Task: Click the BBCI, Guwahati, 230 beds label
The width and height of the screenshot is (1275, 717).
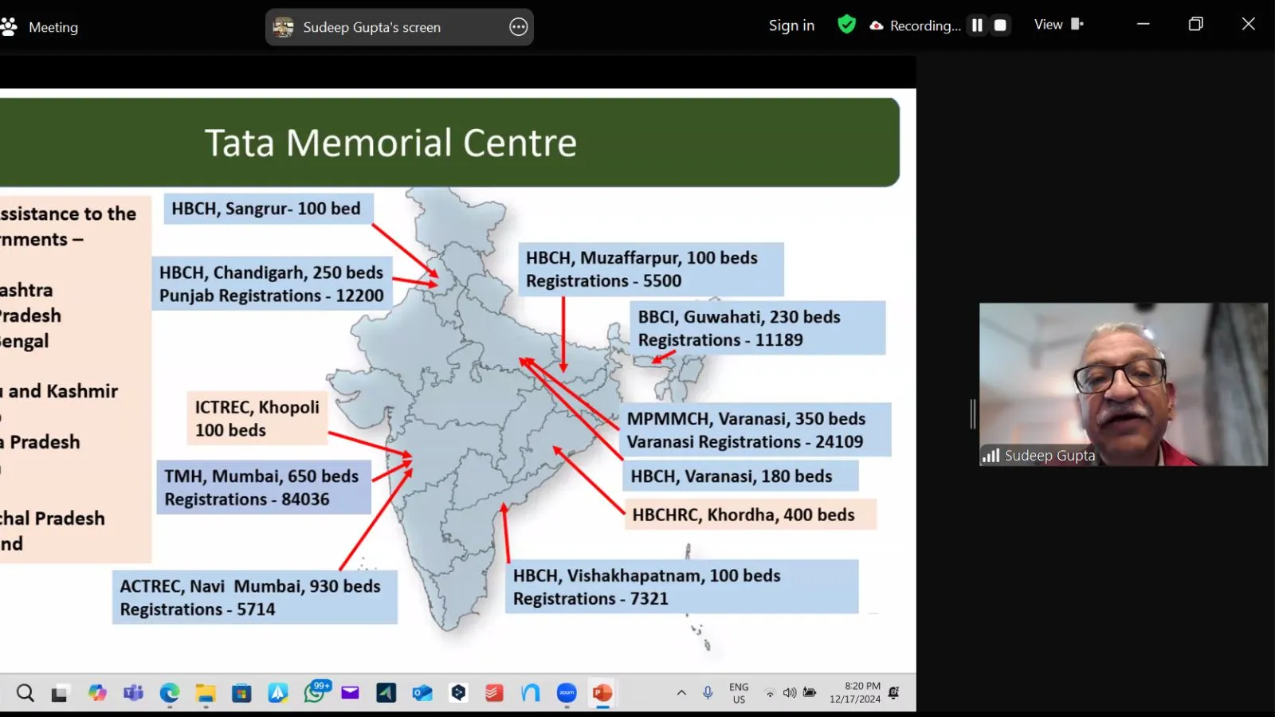Action: pos(757,328)
